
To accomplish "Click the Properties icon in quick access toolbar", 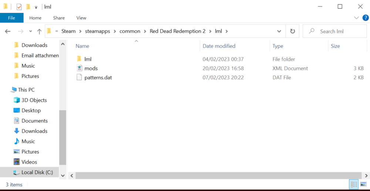I will pyautogui.click(x=19, y=7).
